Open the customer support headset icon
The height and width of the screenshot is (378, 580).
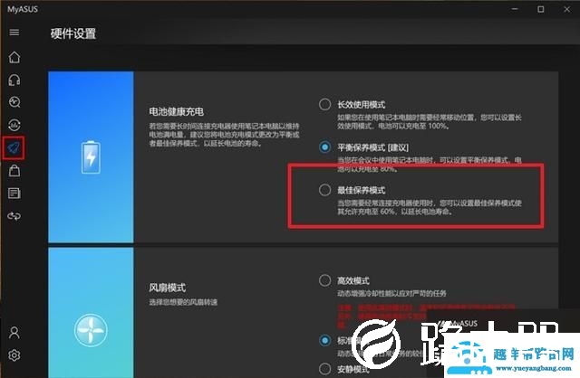click(x=14, y=80)
